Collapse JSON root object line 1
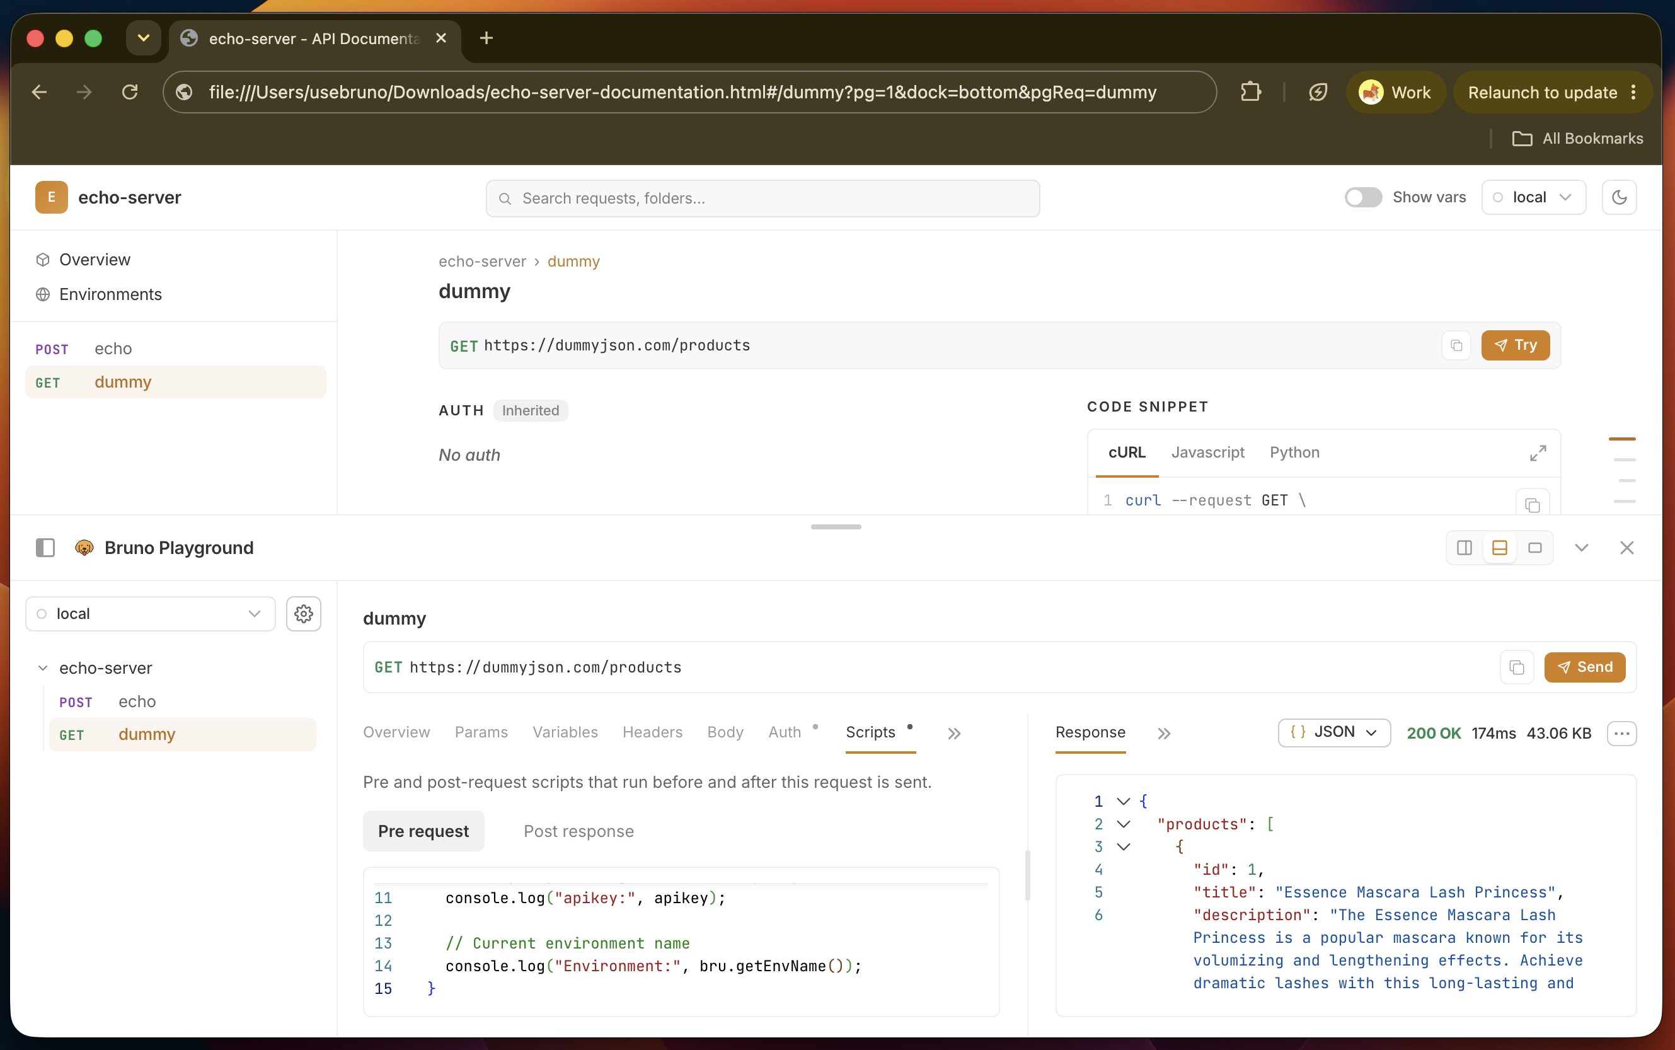1675x1050 pixels. tap(1123, 802)
